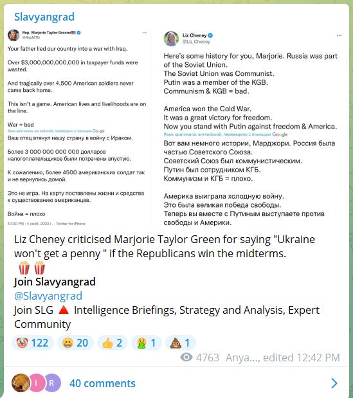This screenshot has height=398, width=353.
Task: Expand comments with the right chevron arrow
Action: [334, 383]
